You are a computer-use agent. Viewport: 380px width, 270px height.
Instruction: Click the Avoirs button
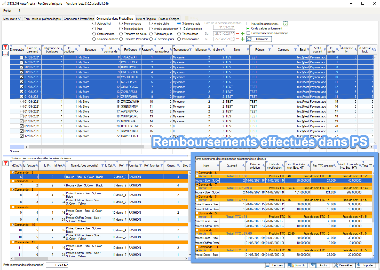click(320, 265)
